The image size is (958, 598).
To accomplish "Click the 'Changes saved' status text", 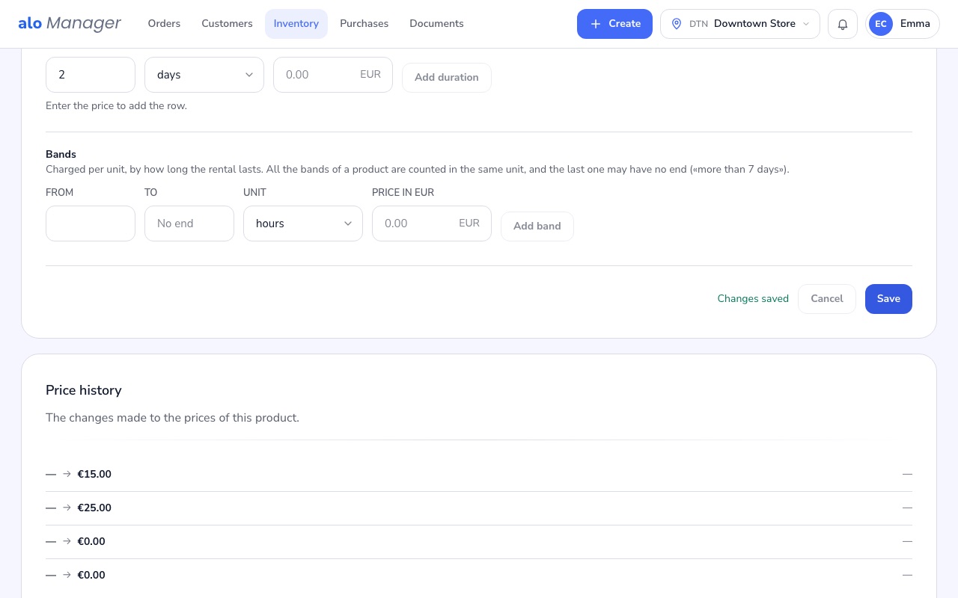I will pyautogui.click(x=753, y=299).
